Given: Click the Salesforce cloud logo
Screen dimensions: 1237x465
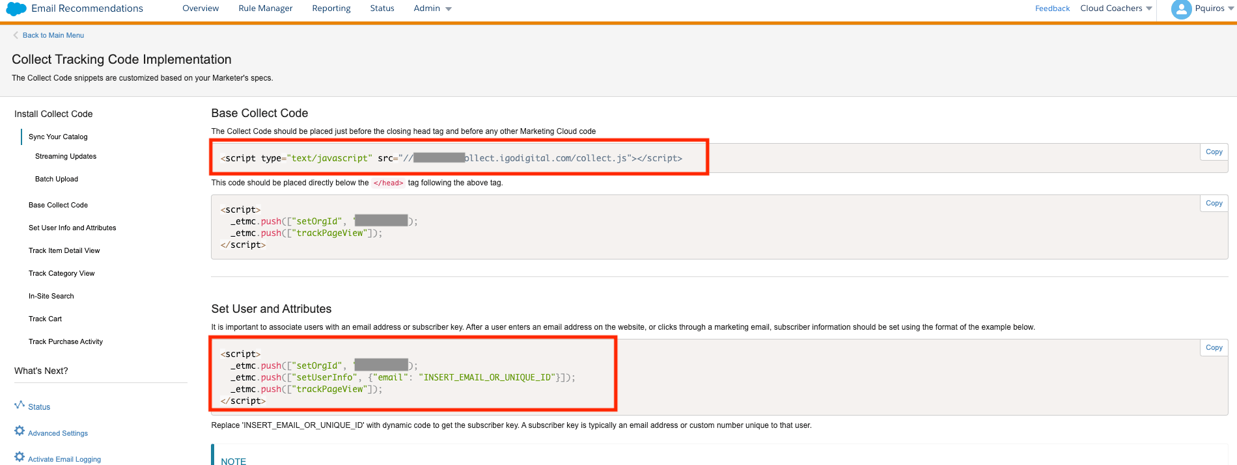Looking at the screenshot, I should [16, 8].
